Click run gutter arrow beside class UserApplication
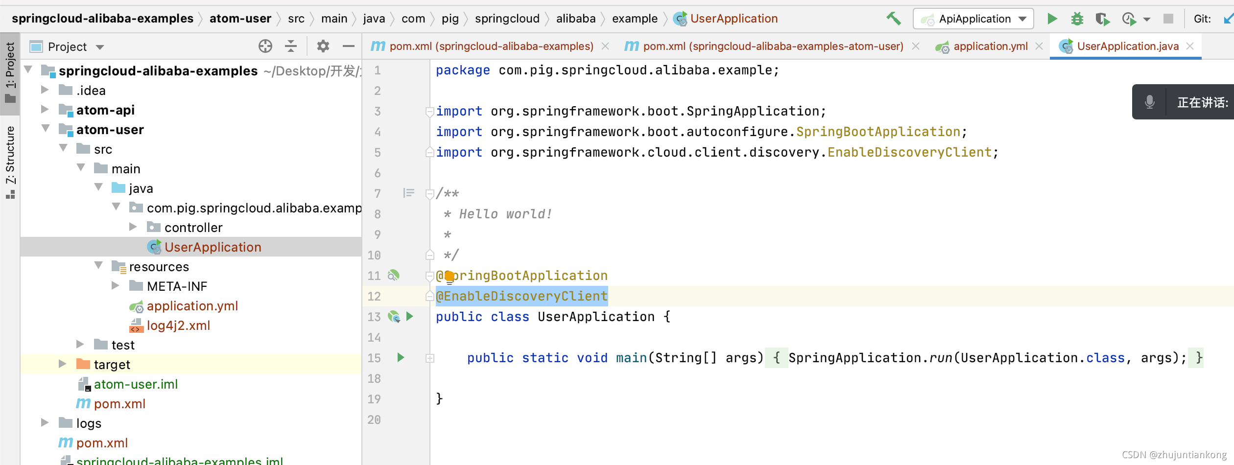The height and width of the screenshot is (465, 1234). pos(410,317)
